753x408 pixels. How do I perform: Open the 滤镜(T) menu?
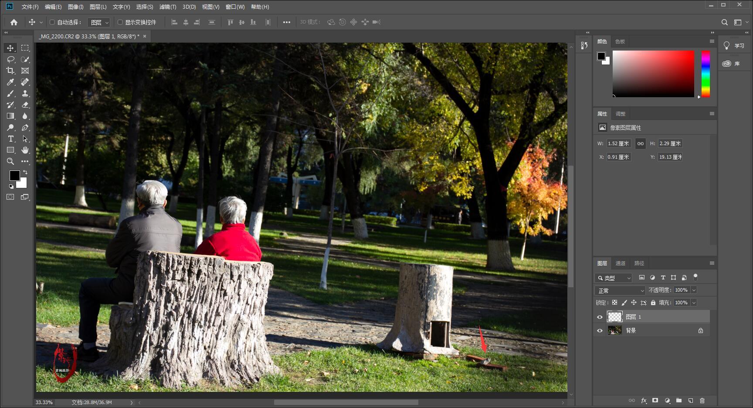(x=167, y=7)
